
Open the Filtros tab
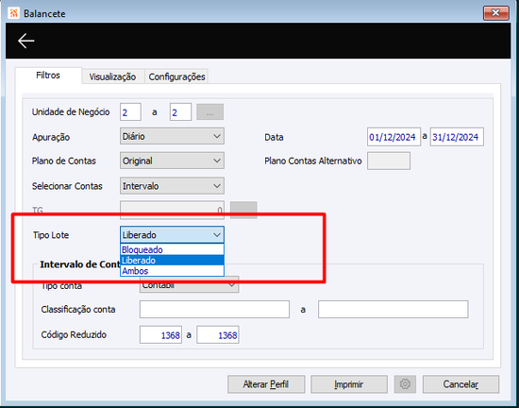(x=48, y=76)
